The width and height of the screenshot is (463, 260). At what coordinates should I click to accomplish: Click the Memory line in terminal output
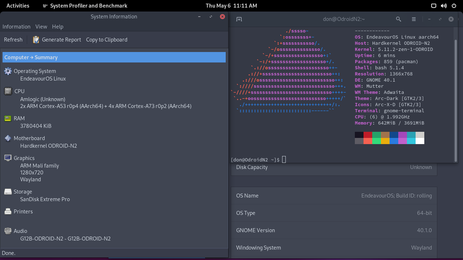click(x=390, y=123)
